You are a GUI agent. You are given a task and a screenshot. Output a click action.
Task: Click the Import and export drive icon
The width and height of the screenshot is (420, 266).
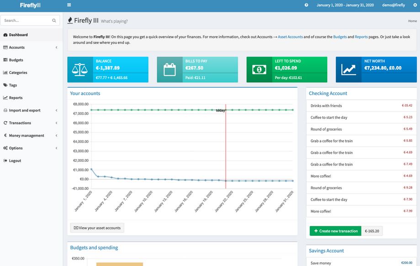click(x=5, y=110)
